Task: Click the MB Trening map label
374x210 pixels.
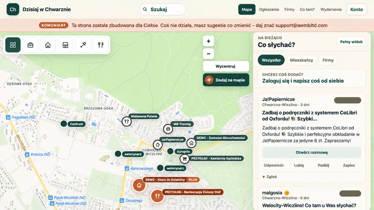Action: (x=182, y=124)
